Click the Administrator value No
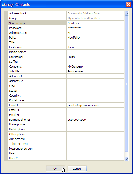This screenshot has height=174, width=133. click(96, 33)
